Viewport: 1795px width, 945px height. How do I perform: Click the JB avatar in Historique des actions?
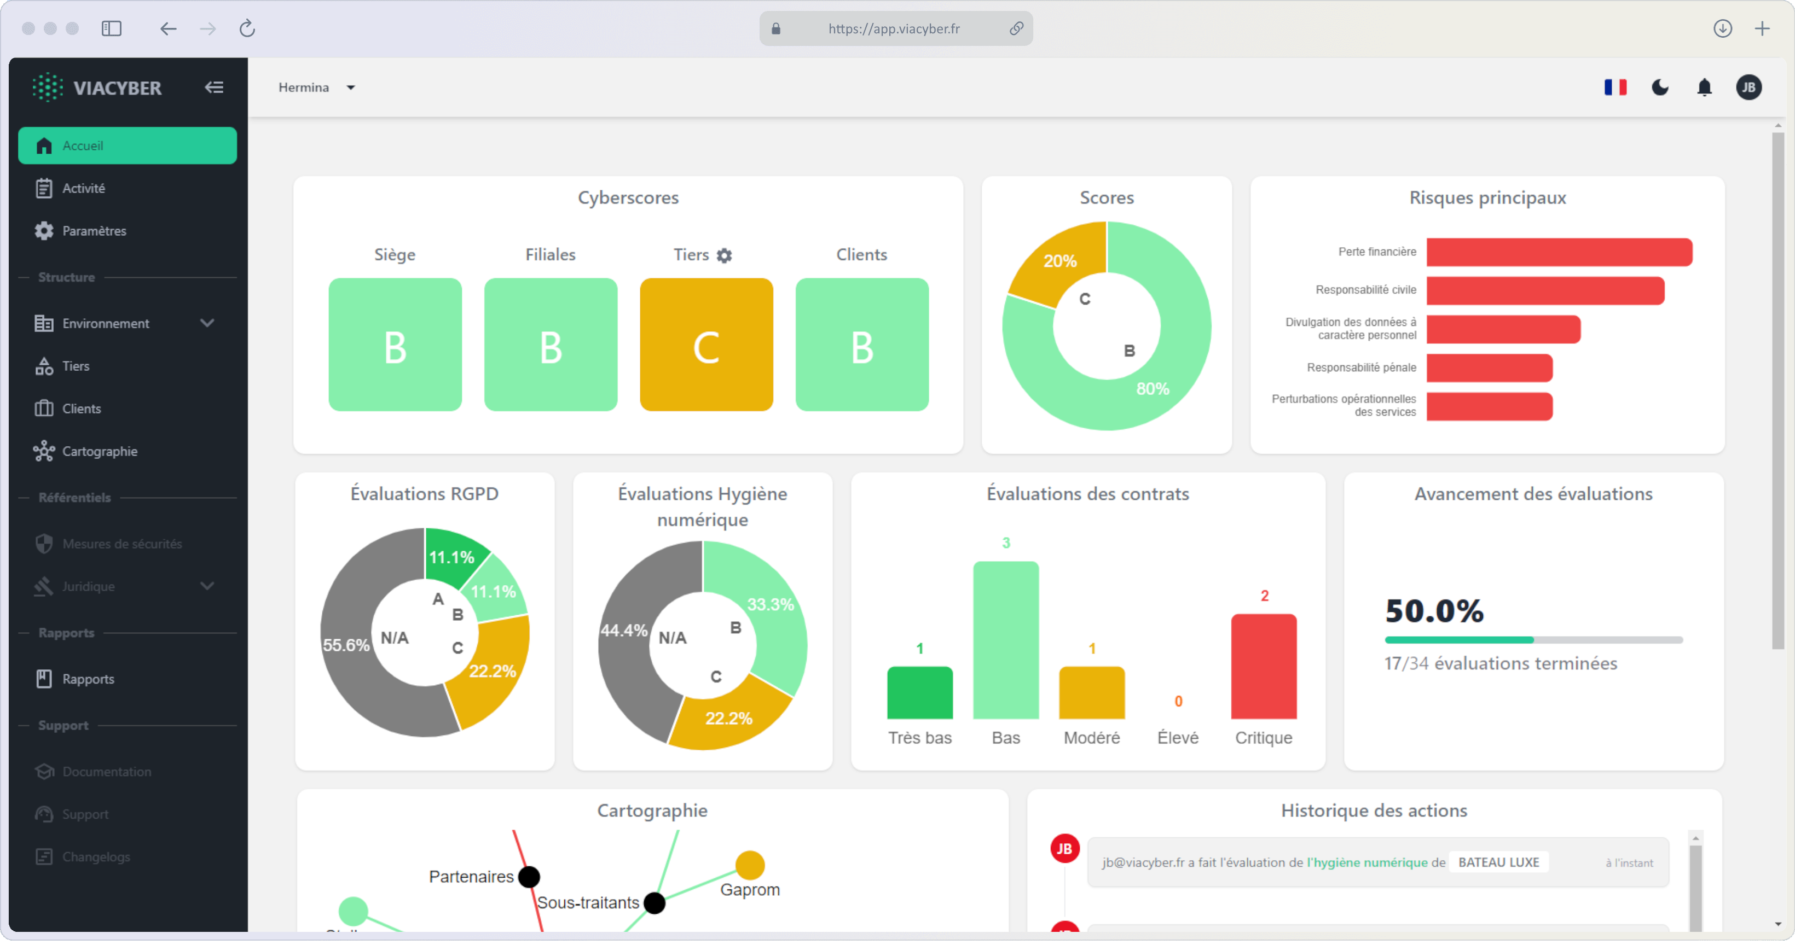tap(1064, 849)
